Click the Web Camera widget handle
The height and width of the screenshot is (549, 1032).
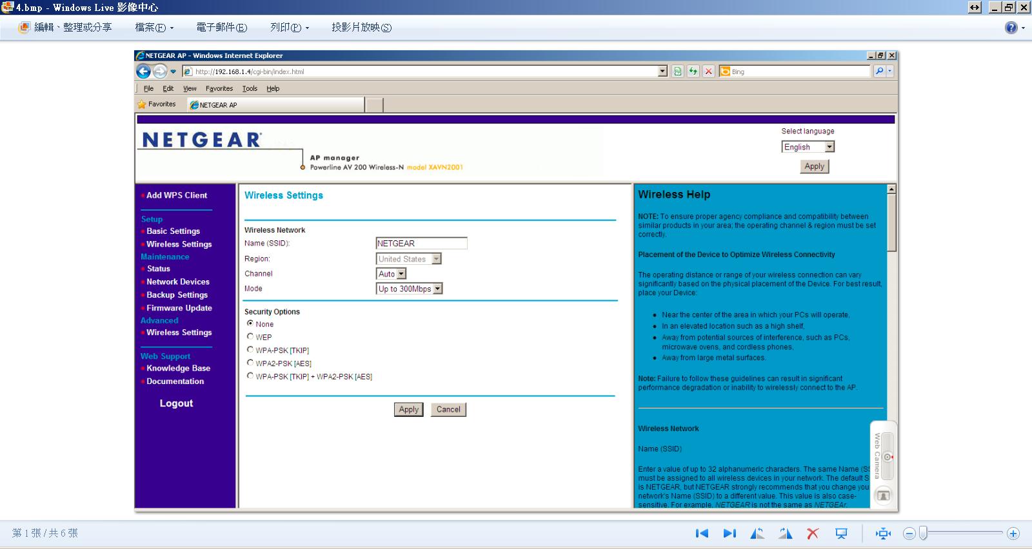coord(888,457)
